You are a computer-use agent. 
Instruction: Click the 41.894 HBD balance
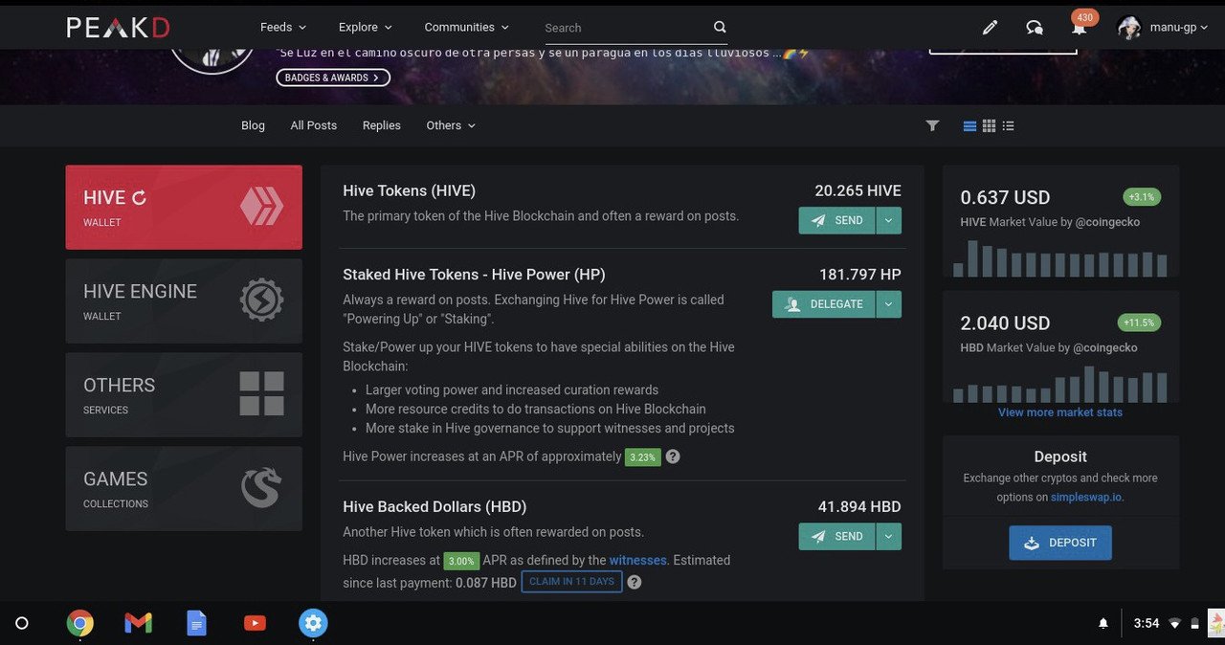click(x=859, y=507)
